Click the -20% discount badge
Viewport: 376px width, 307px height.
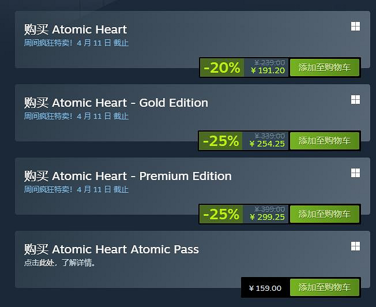222,68
